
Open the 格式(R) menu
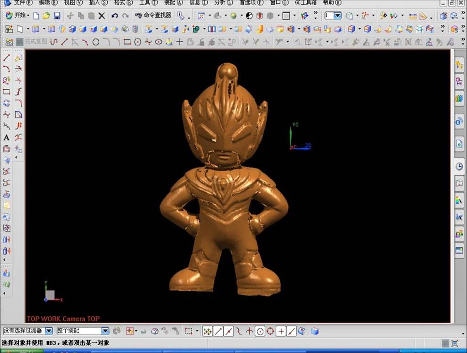pos(123,3)
